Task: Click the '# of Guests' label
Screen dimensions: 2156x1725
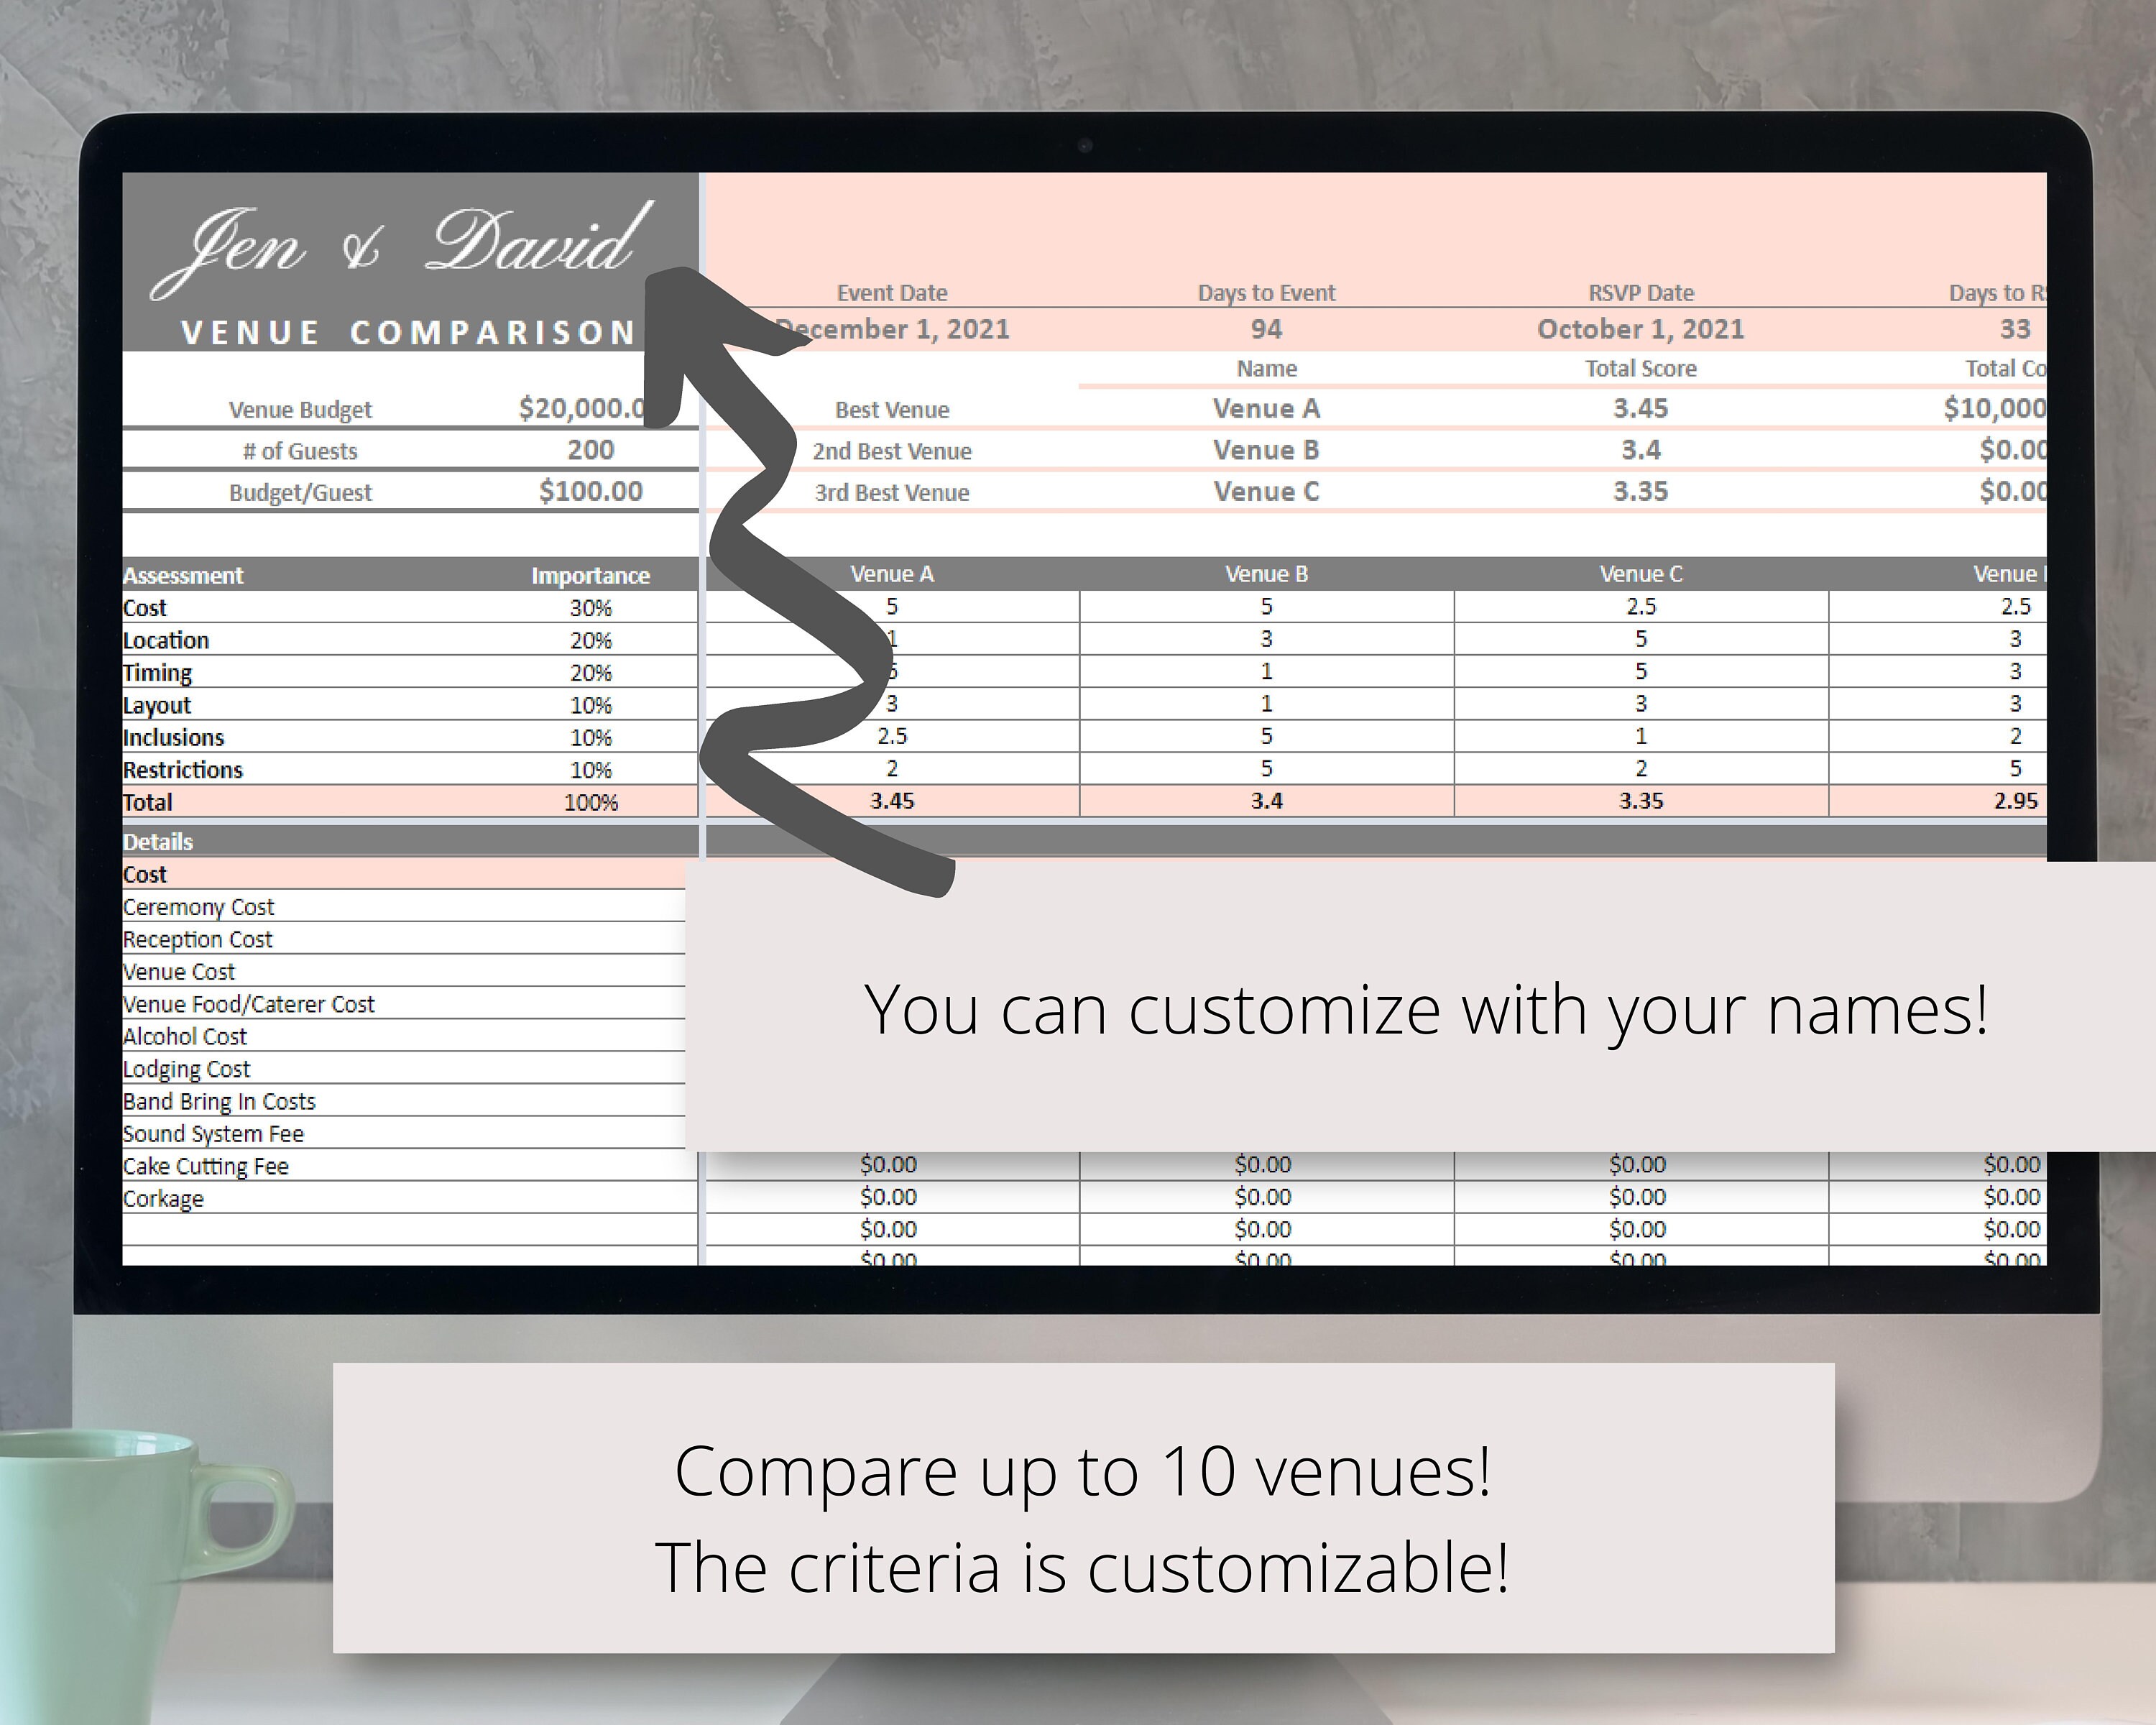Action: pos(300,451)
